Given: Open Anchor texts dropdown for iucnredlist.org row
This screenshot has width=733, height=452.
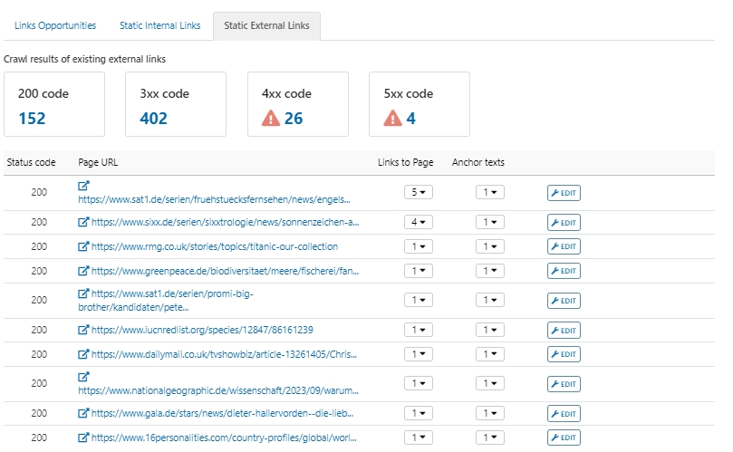Looking at the screenshot, I should [490, 330].
